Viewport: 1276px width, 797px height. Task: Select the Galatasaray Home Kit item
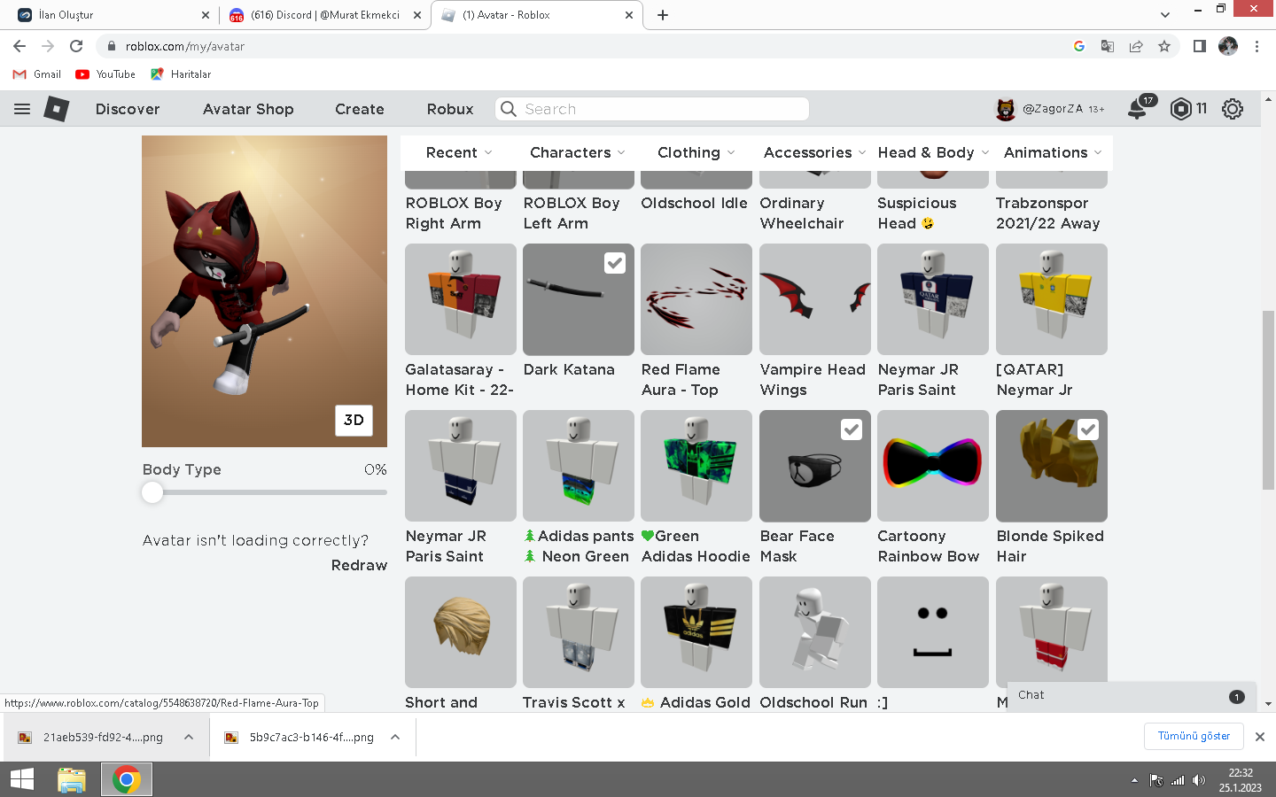461,299
